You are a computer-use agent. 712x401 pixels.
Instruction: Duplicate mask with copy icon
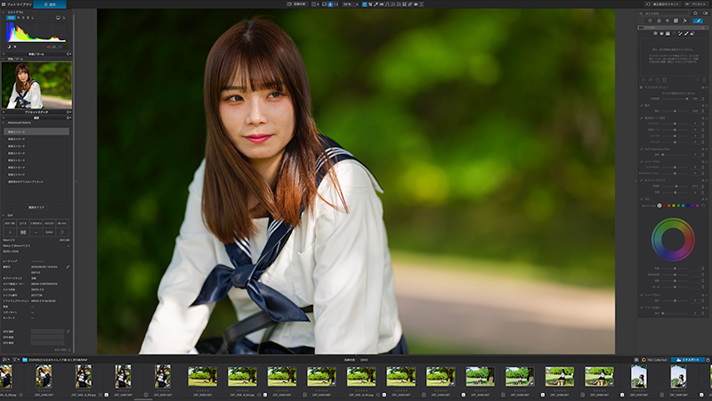pyautogui.click(x=658, y=79)
